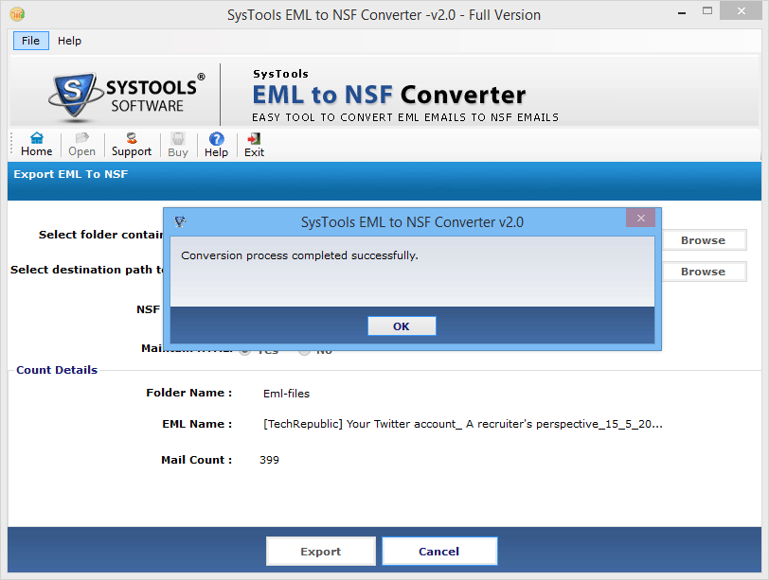Click Browse for source EML folder
Viewport: 769px width, 580px height.
[704, 240]
